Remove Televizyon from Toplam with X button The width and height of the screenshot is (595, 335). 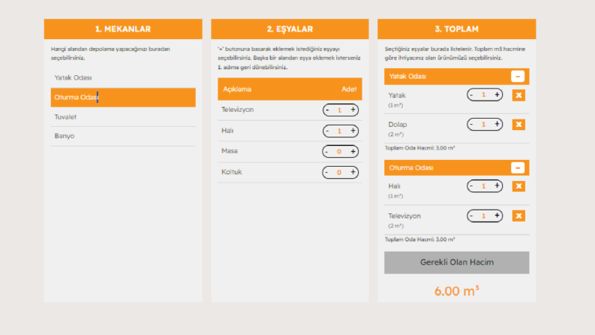click(518, 216)
